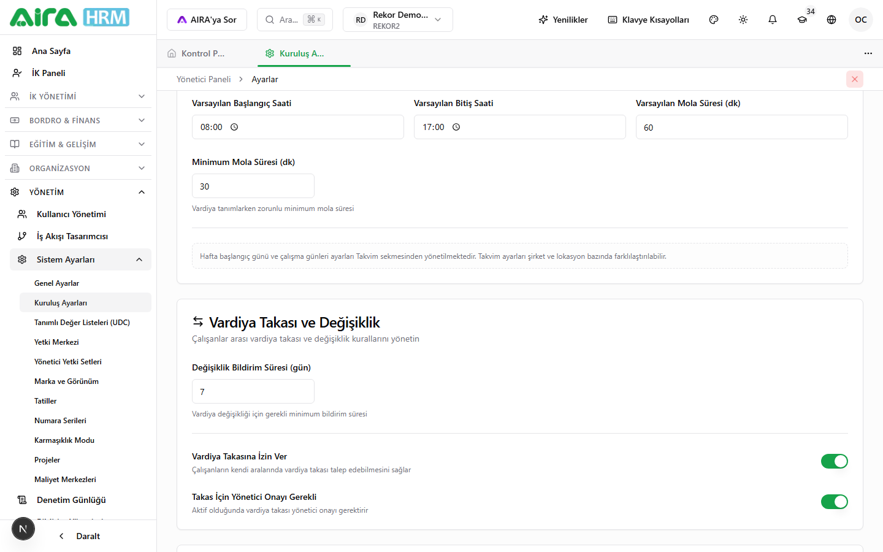The height and width of the screenshot is (552, 883).
Task: Click the 08:00 start time field
Action: pyautogui.click(x=298, y=127)
